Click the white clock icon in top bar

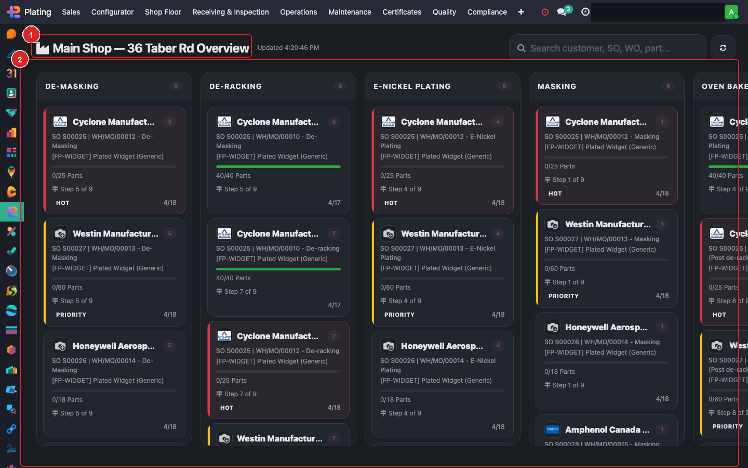click(585, 12)
